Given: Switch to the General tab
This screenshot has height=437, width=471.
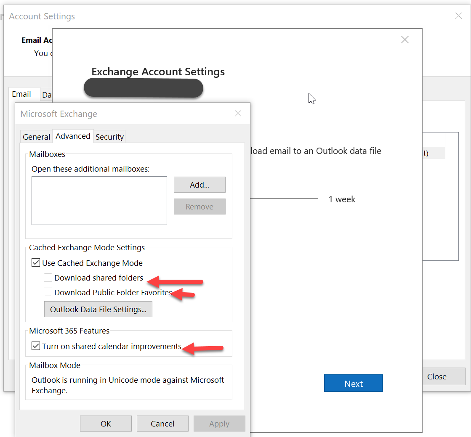Looking at the screenshot, I should pos(36,137).
